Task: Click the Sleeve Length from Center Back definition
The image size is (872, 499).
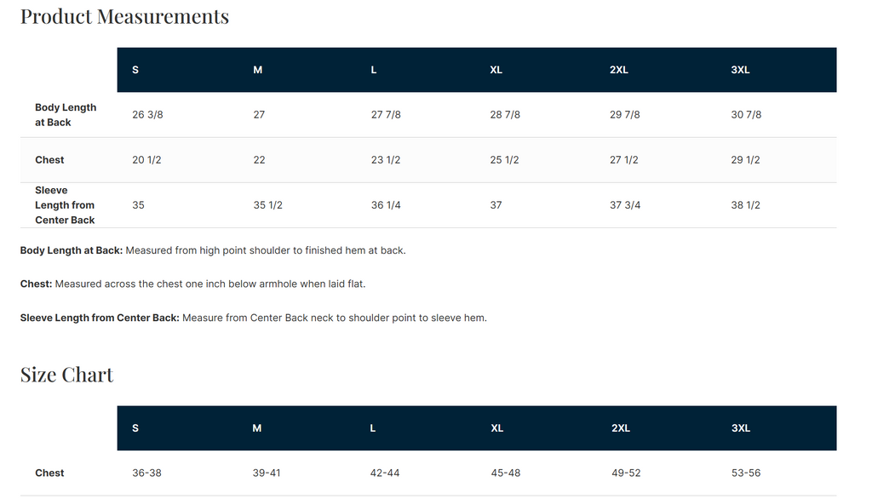Action: pos(254,318)
